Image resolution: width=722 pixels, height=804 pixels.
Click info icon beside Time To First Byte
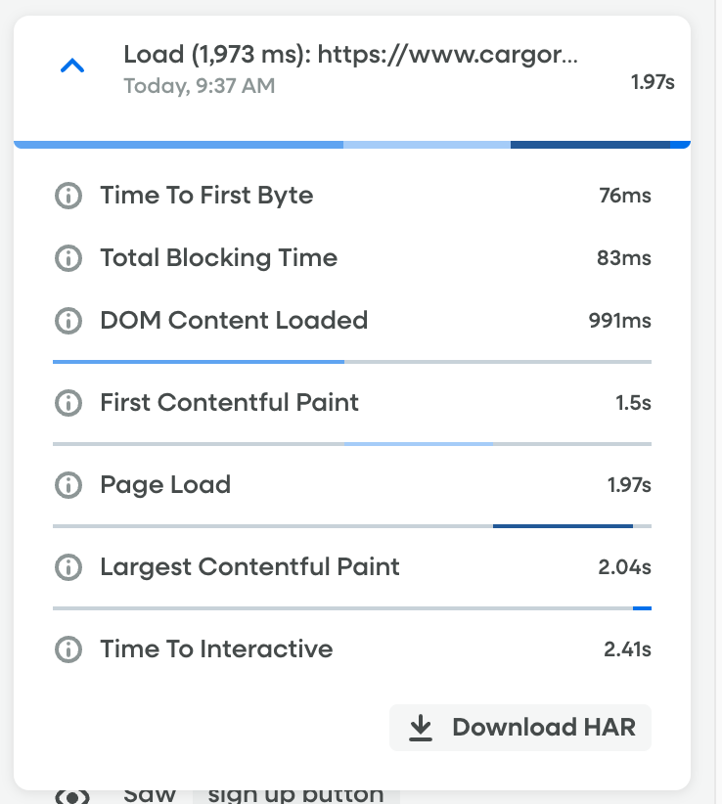tap(68, 196)
